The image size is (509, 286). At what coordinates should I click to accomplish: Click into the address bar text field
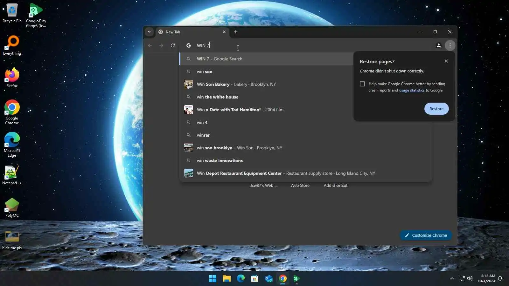pyautogui.click(x=305, y=45)
